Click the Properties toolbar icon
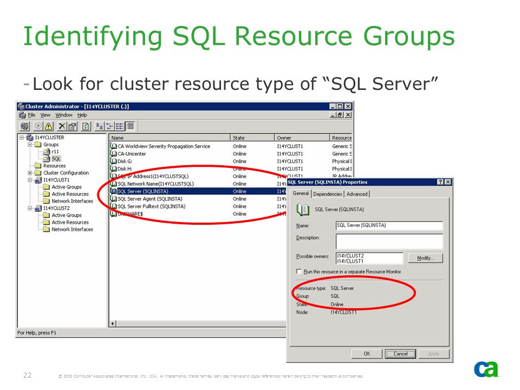520x390 pixels. click(72, 126)
